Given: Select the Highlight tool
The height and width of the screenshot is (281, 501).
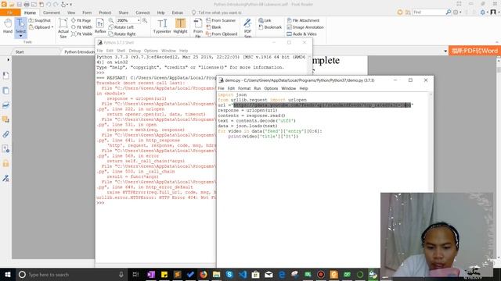Looking at the screenshot, I should pos(180,26).
